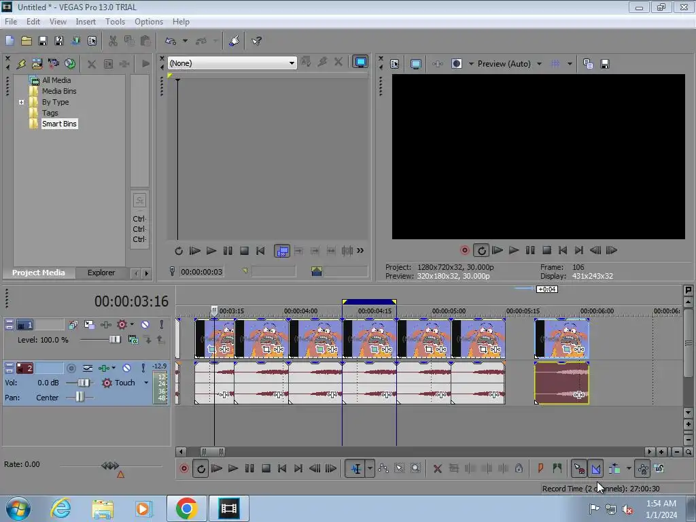Save the project via the disk icon
Screen dimensions: 696x522
(43, 41)
